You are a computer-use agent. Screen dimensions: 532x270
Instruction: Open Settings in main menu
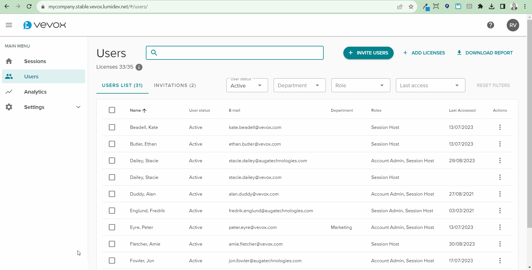point(44,107)
